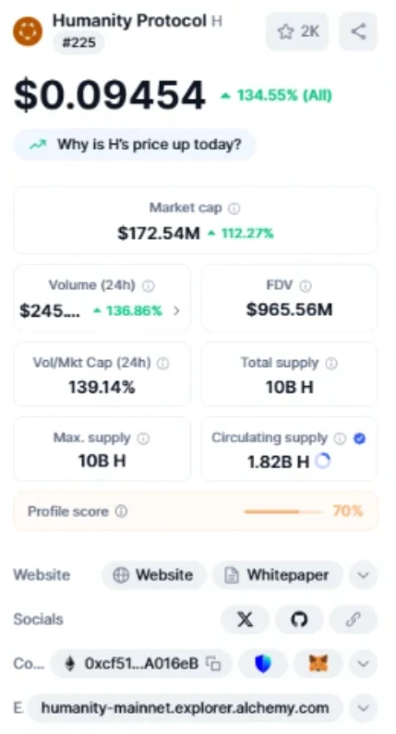
Task: Click the Profile score info icon
Action: (x=121, y=511)
